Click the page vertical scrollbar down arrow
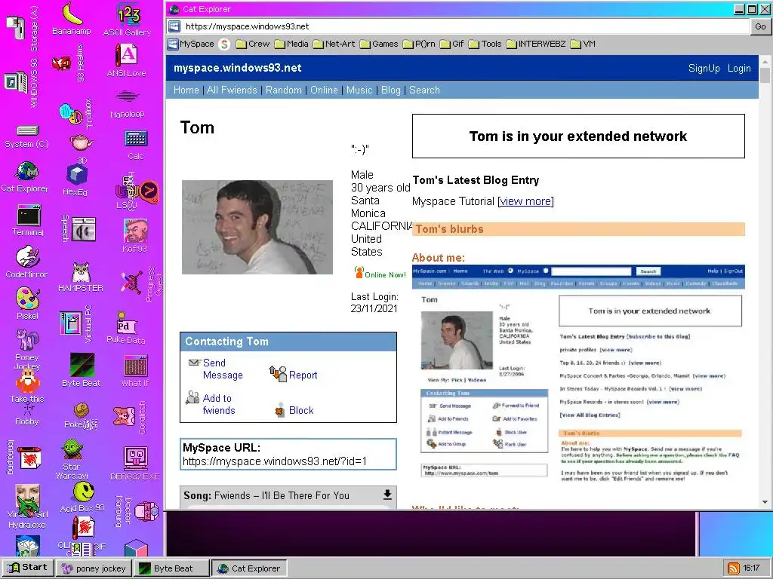The width and height of the screenshot is (773, 579). [x=765, y=502]
